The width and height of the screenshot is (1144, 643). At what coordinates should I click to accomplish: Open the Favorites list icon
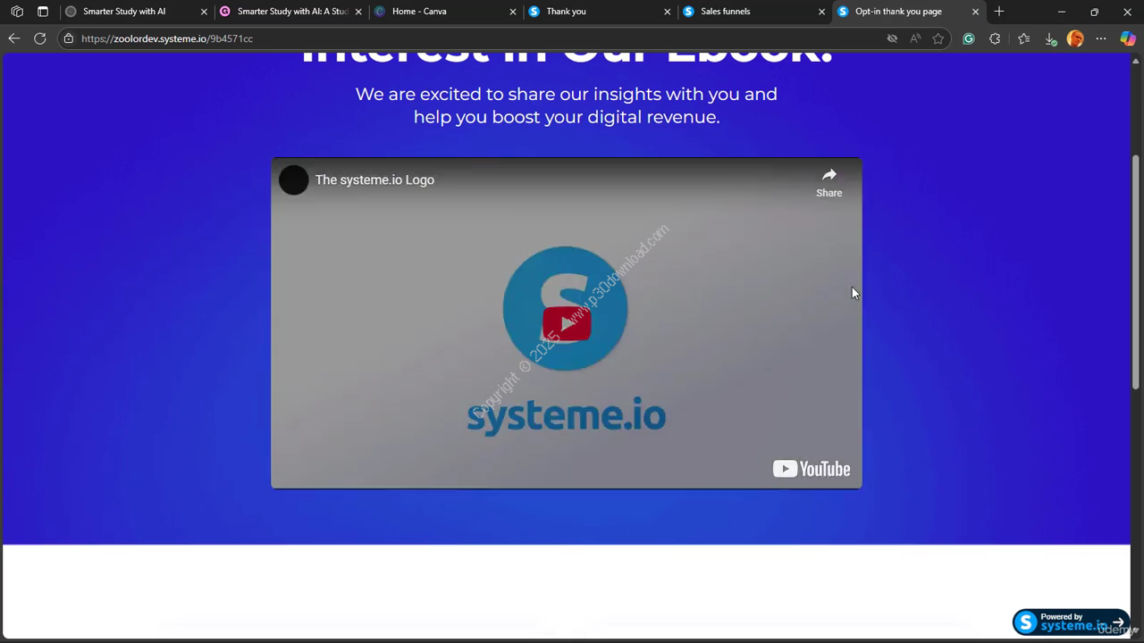pyautogui.click(x=1023, y=38)
